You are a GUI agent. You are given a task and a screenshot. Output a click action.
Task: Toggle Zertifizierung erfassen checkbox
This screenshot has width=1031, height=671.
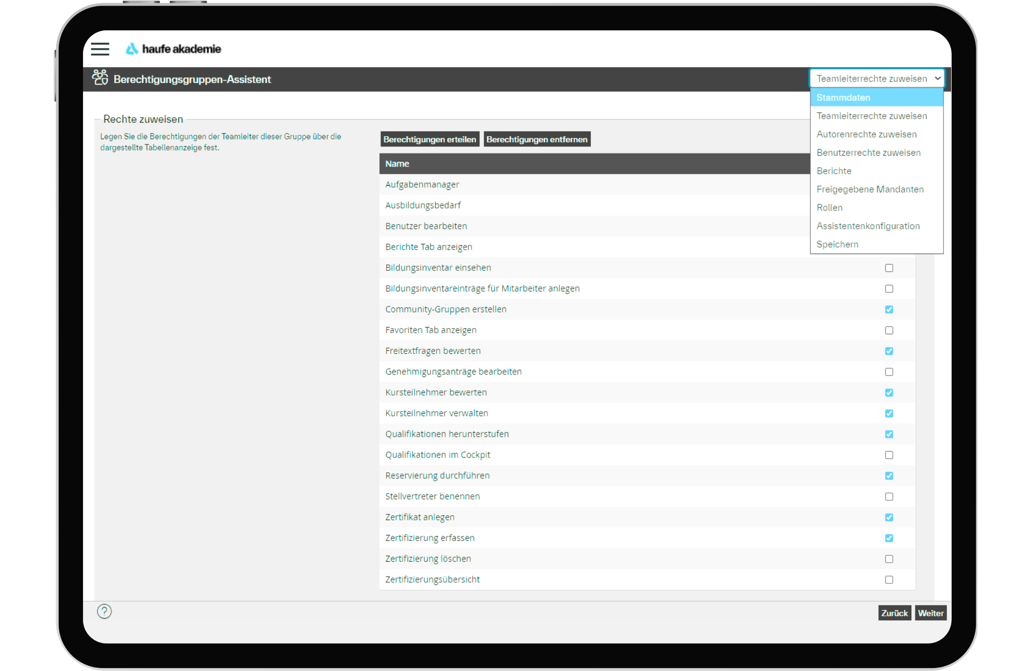889,538
